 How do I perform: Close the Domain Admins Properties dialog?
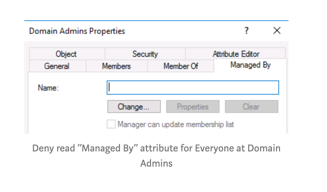pyautogui.click(x=277, y=31)
